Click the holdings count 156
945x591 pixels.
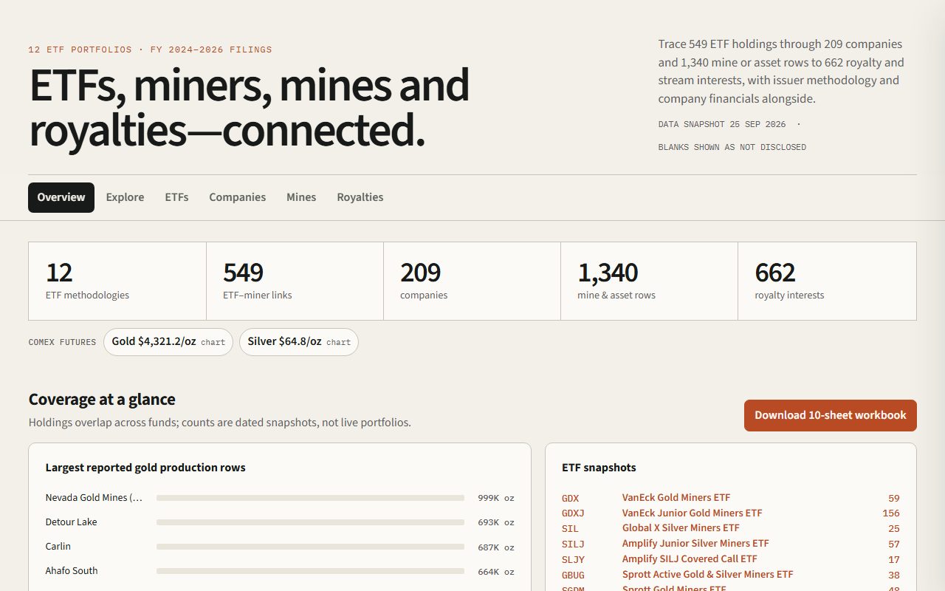[x=891, y=513]
